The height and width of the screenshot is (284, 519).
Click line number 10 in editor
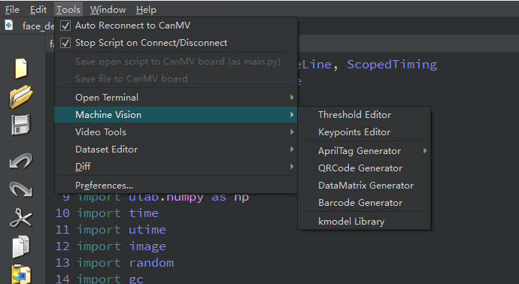coord(62,213)
